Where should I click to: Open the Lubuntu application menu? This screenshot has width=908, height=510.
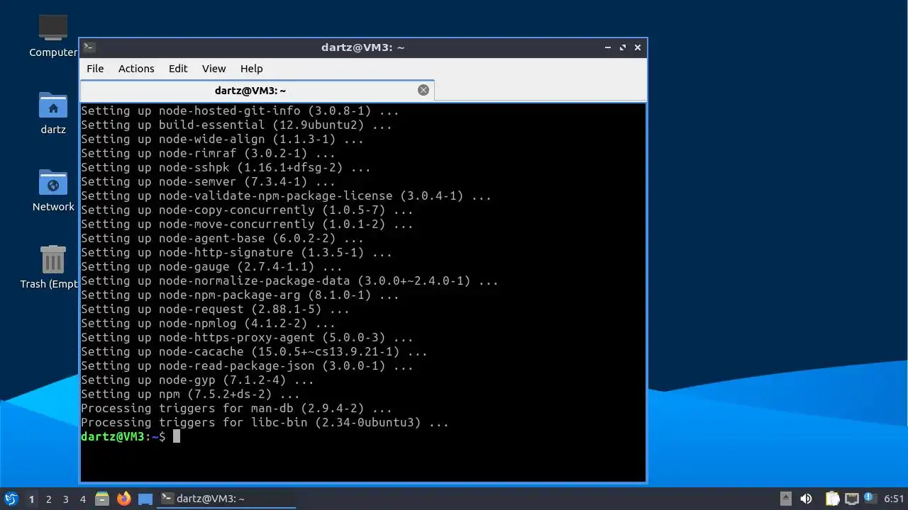[11, 499]
